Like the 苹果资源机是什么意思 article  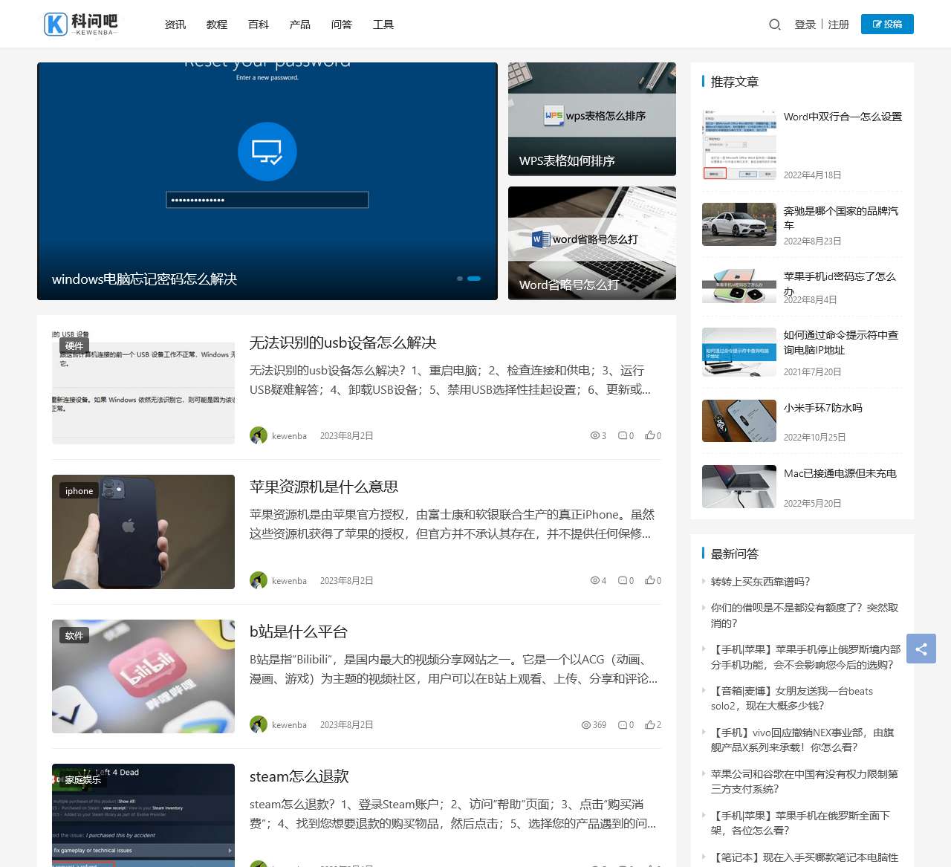[649, 580]
